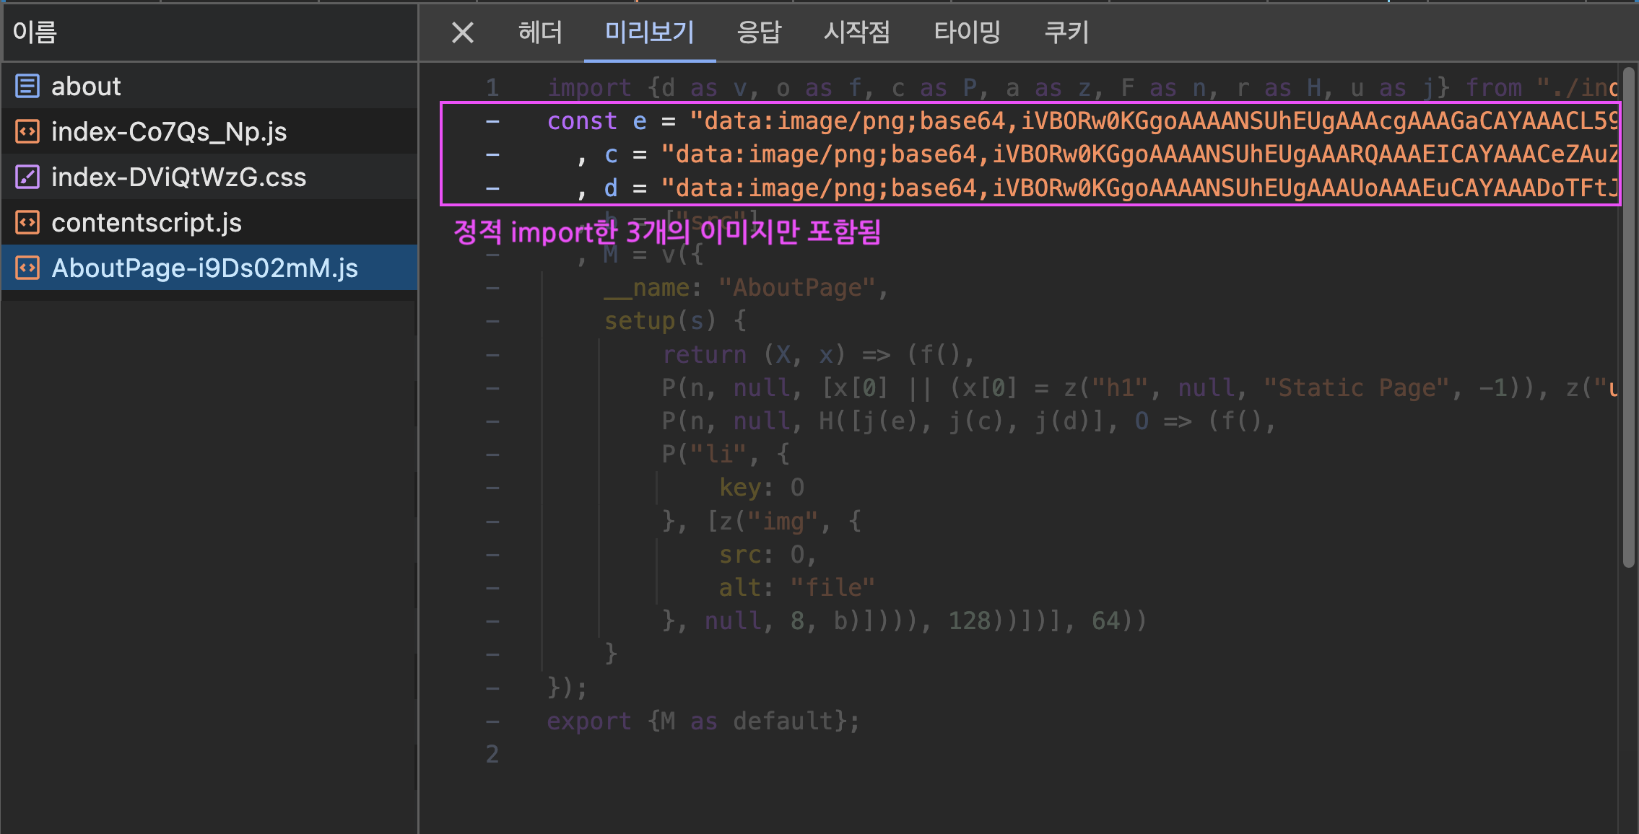Click the AboutPage-i9Ds02mM.js script icon
The width and height of the screenshot is (1639, 834).
click(x=27, y=268)
